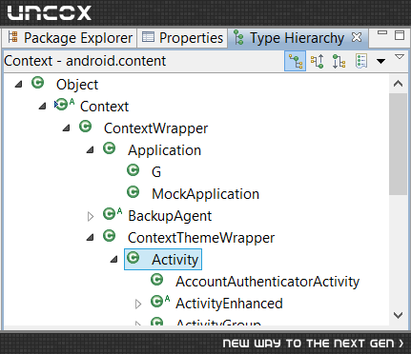Select the Activity class row

point(163,260)
